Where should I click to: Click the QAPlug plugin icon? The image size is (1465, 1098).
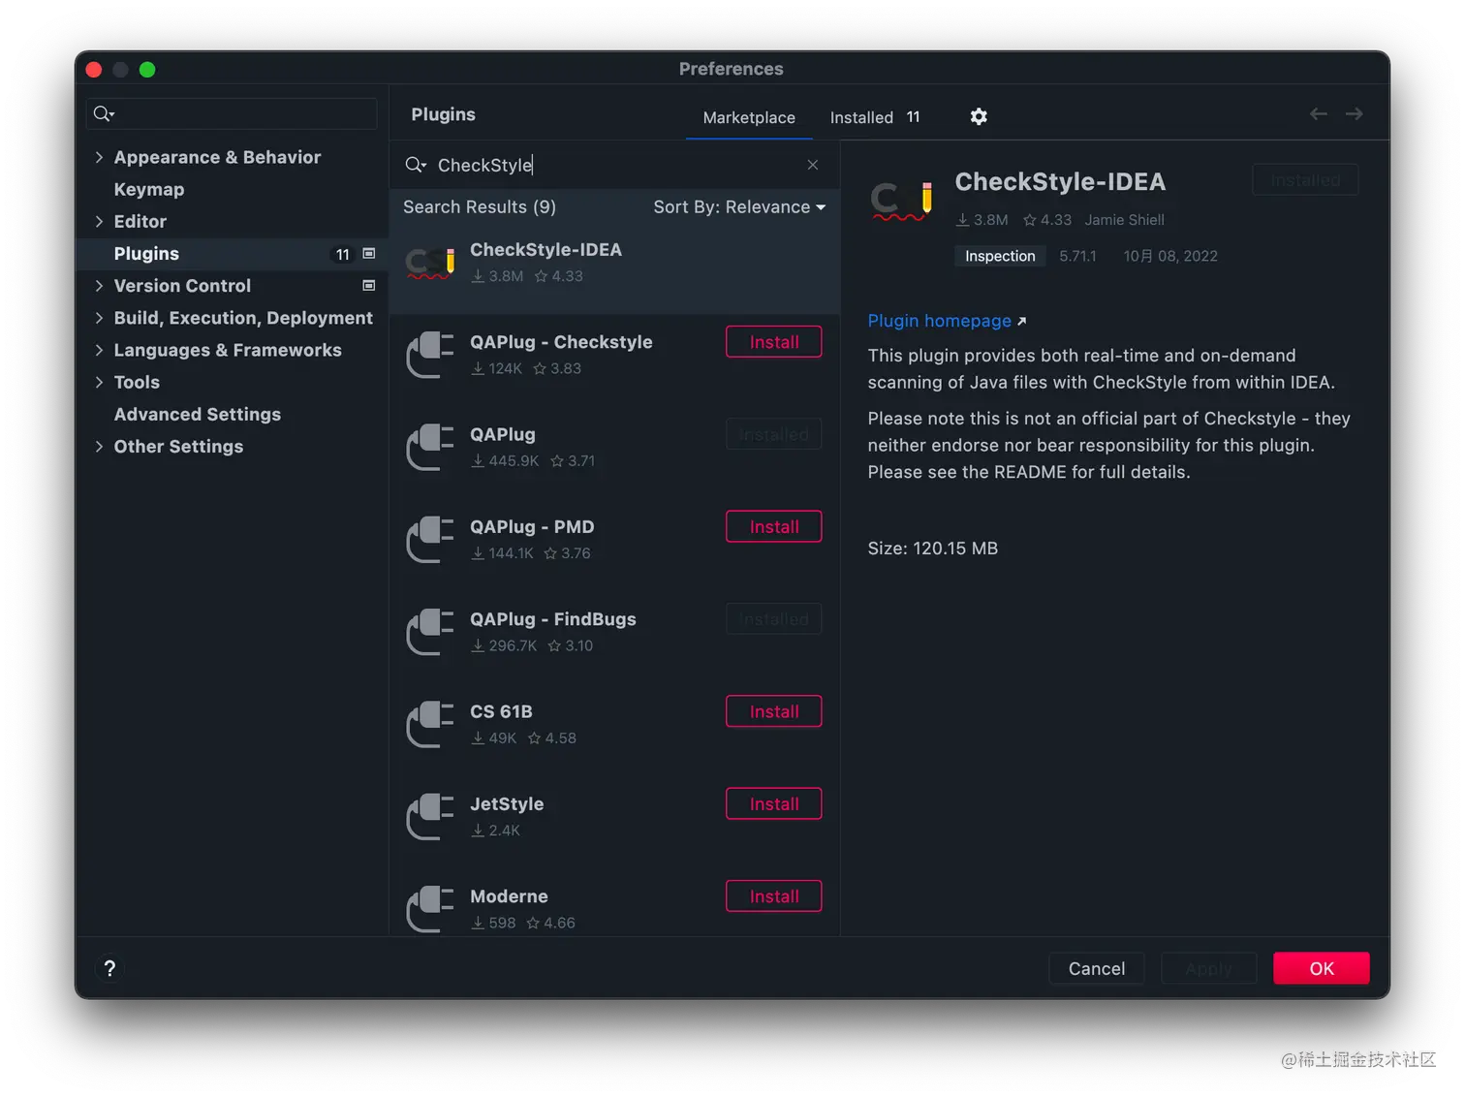pos(430,447)
